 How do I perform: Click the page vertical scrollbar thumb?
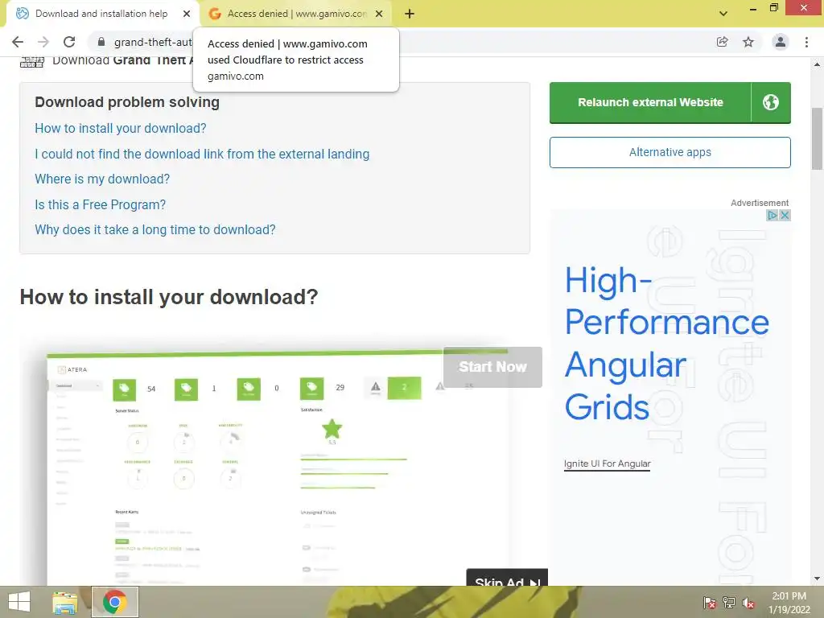[817, 138]
